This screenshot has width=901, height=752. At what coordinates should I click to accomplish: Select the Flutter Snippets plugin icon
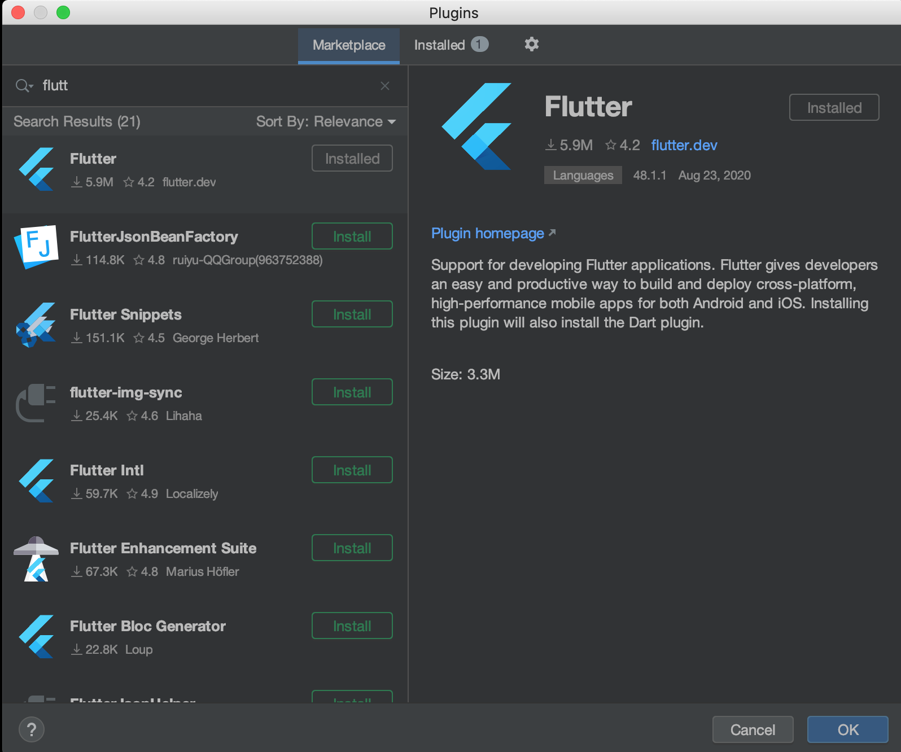(x=37, y=325)
